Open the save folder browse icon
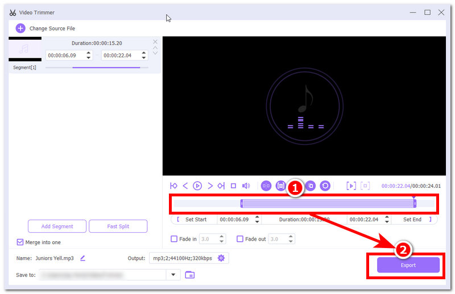Image resolution: width=455 pixels, height=294 pixels. click(190, 275)
